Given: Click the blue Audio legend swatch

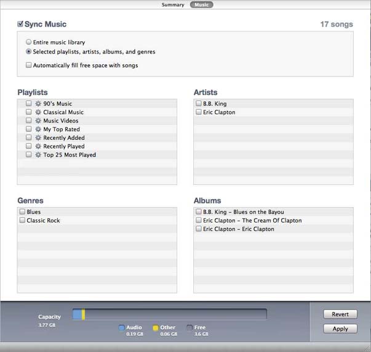Looking at the screenshot, I should point(121,327).
